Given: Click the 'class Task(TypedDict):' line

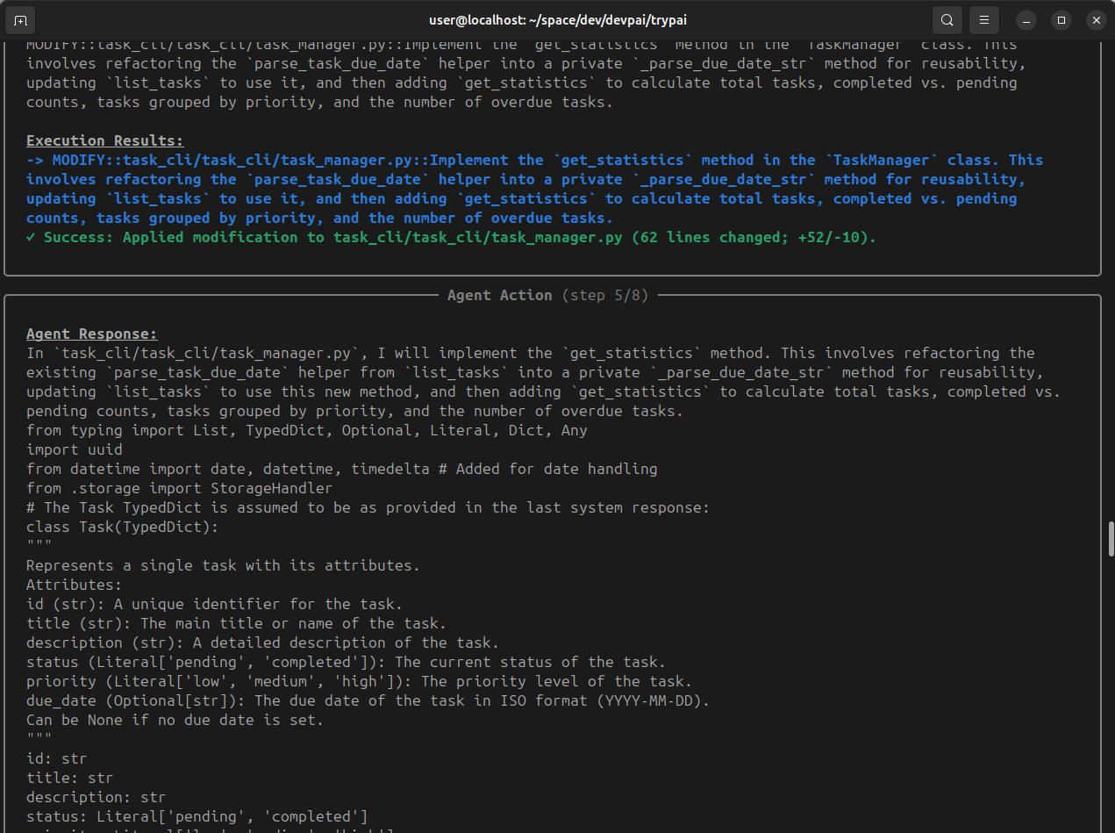Looking at the screenshot, I should [x=122, y=527].
